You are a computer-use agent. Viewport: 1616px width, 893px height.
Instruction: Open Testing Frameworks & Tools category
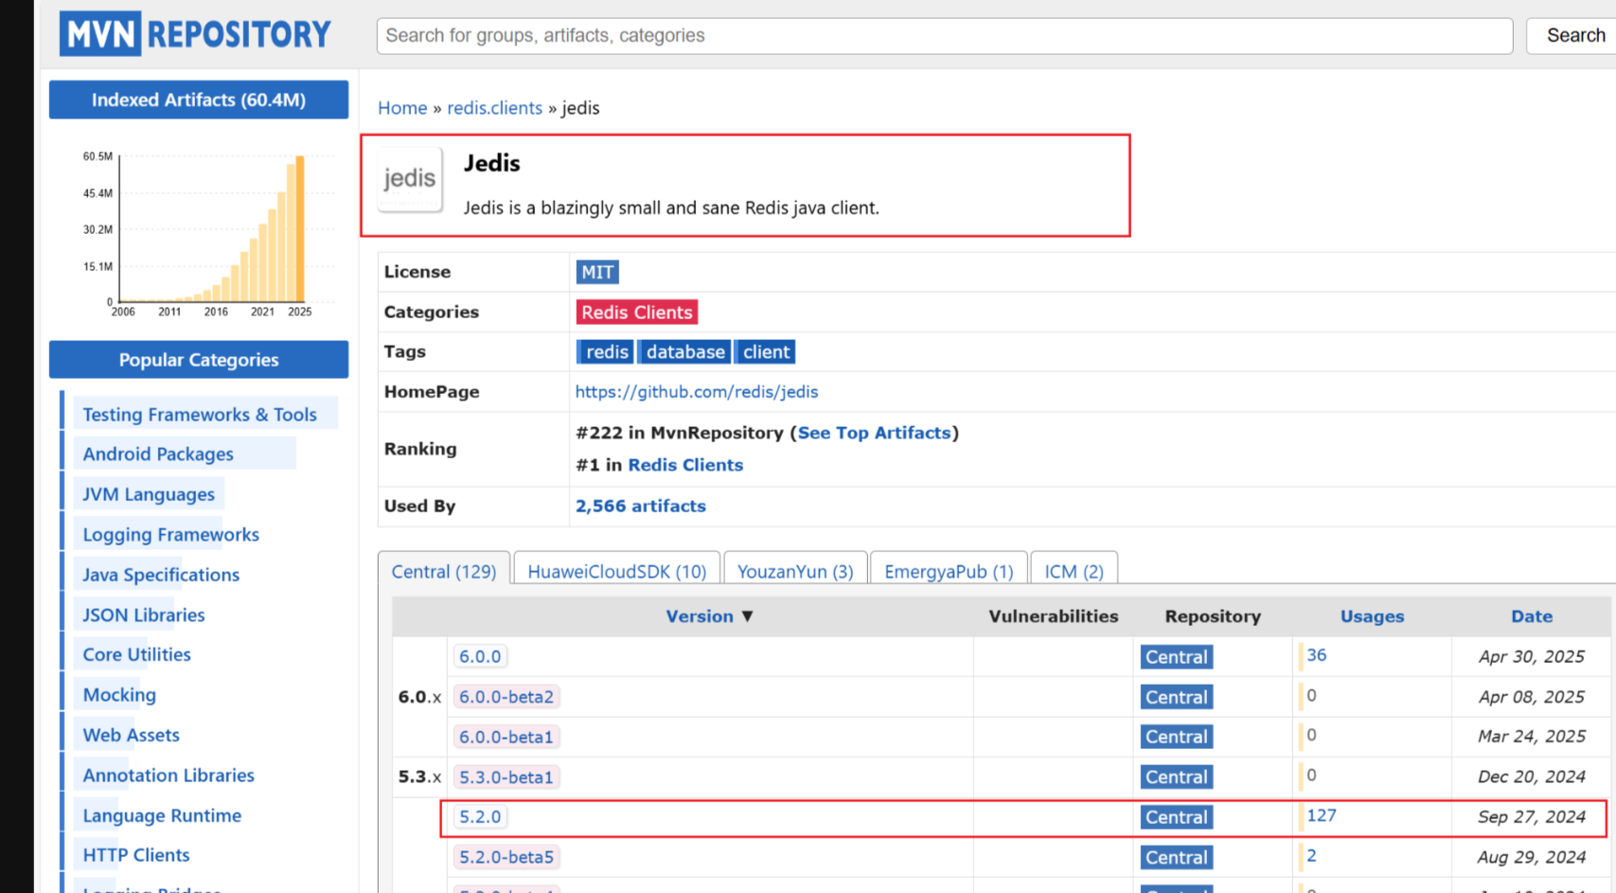200,415
